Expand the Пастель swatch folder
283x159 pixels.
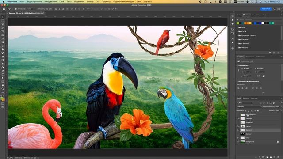[x=237, y=39]
